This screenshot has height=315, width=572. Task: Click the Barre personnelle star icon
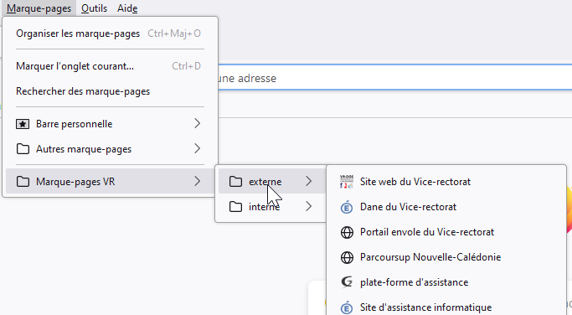23,124
